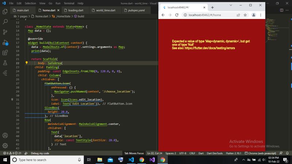Close the home.dart editor tab
Screen dimensions: 292x164
(x=58, y=10)
